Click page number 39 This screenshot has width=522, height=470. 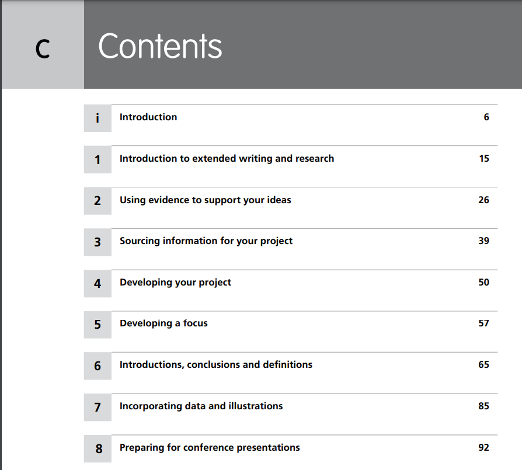tap(483, 241)
